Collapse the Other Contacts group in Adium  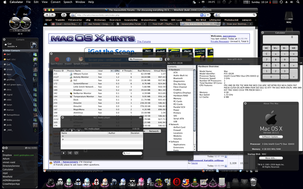[x=4, y=50]
